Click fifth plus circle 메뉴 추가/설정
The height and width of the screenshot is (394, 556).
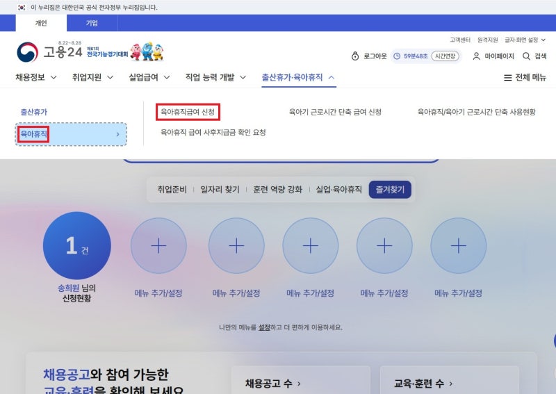pos(459,246)
